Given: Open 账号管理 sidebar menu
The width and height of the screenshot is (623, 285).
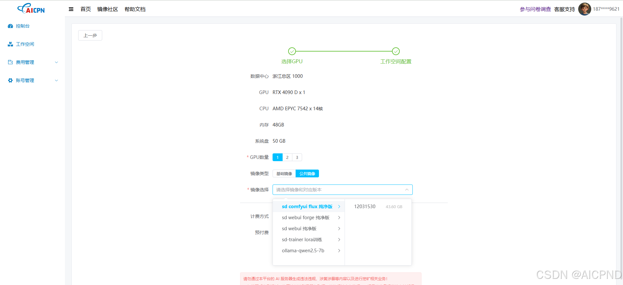Looking at the screenshot, I should pyautogui.click(x=32, y=80).
